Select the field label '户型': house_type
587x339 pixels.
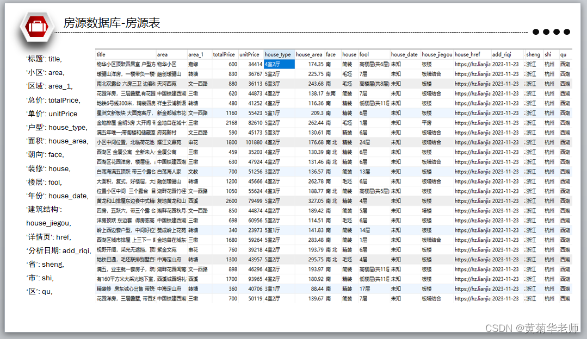tap(57, 128)
